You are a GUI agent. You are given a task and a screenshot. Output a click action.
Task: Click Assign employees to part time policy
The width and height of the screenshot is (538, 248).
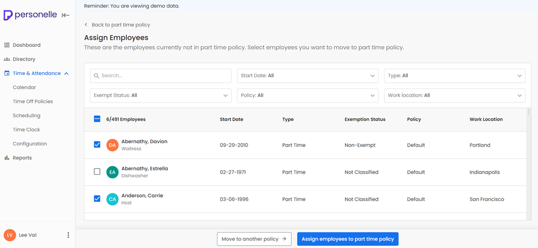click(348, 239)
